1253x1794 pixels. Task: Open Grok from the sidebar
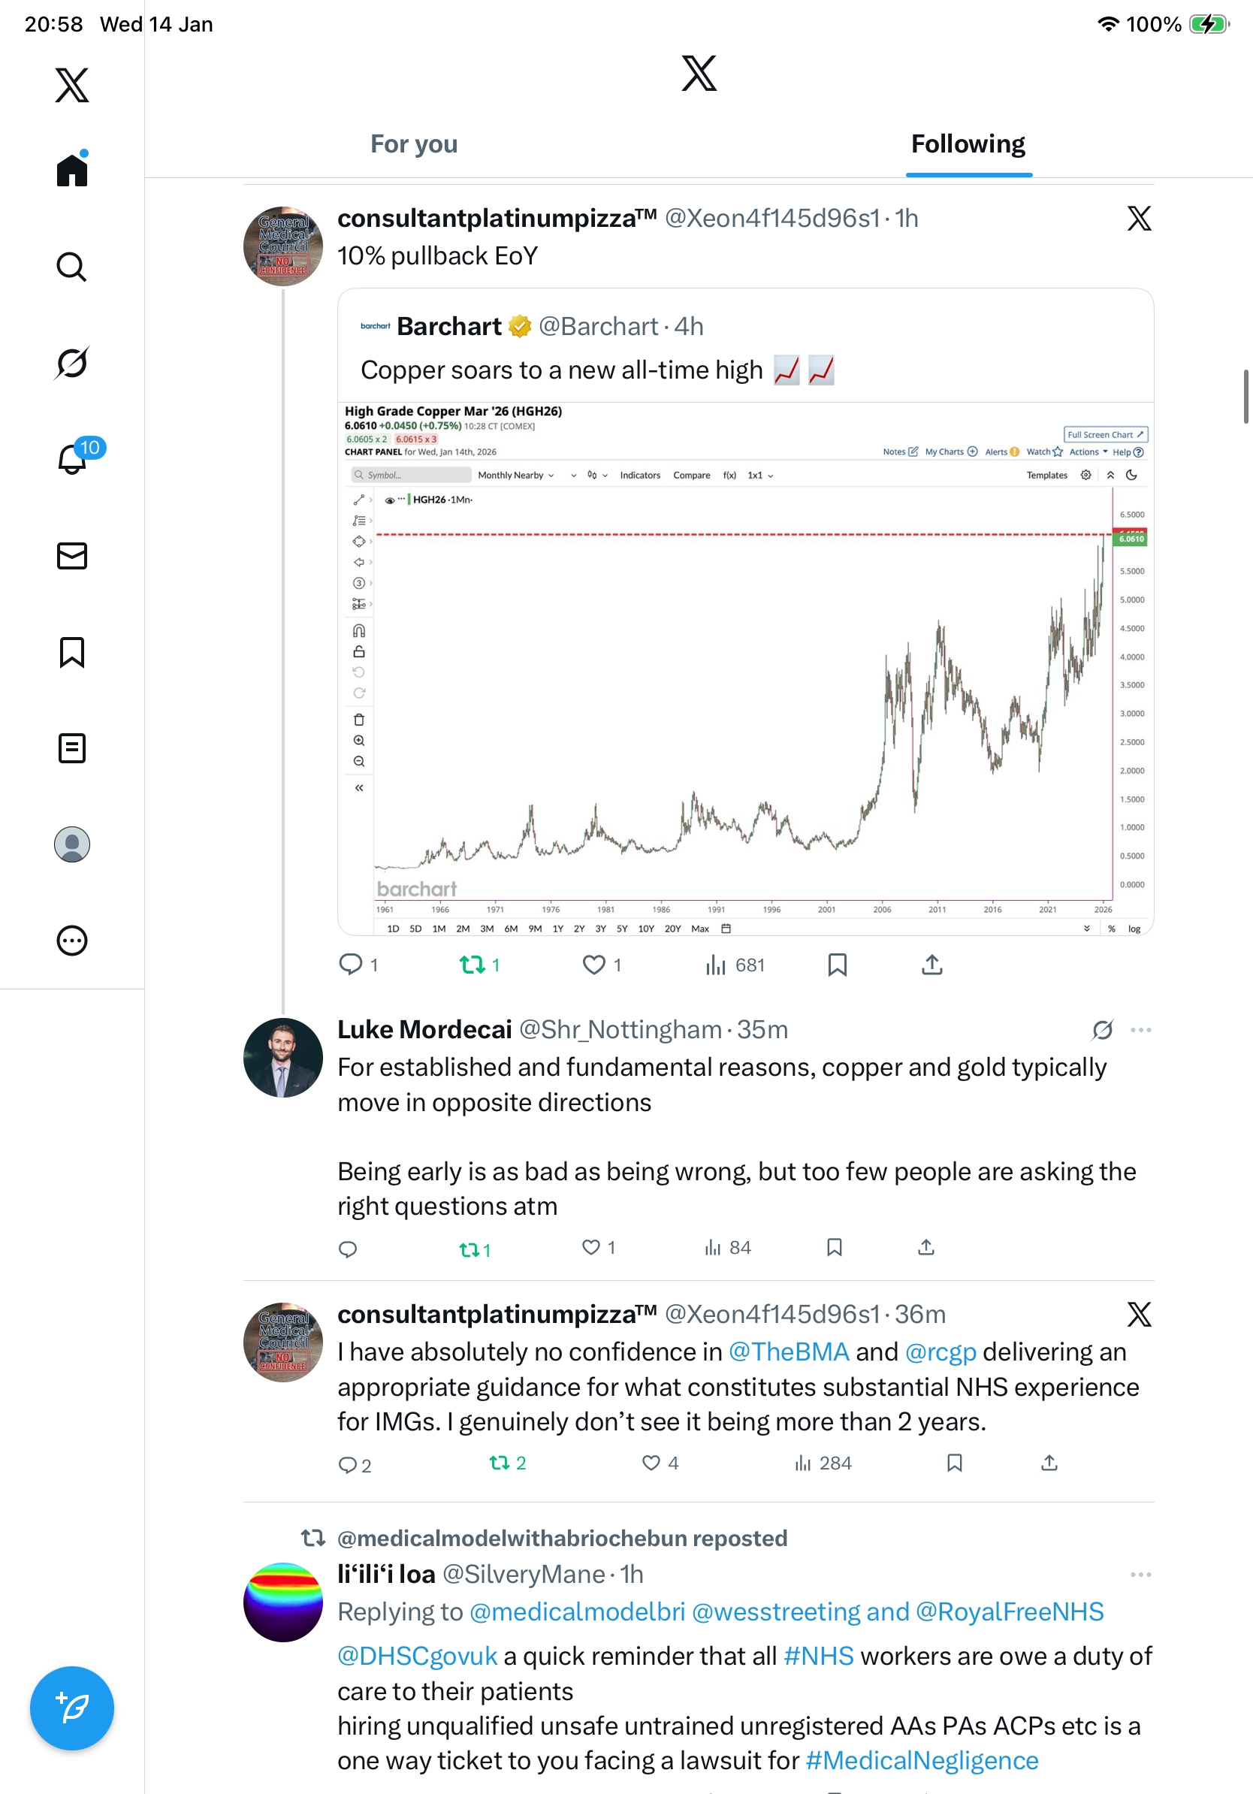click(72, 364)
